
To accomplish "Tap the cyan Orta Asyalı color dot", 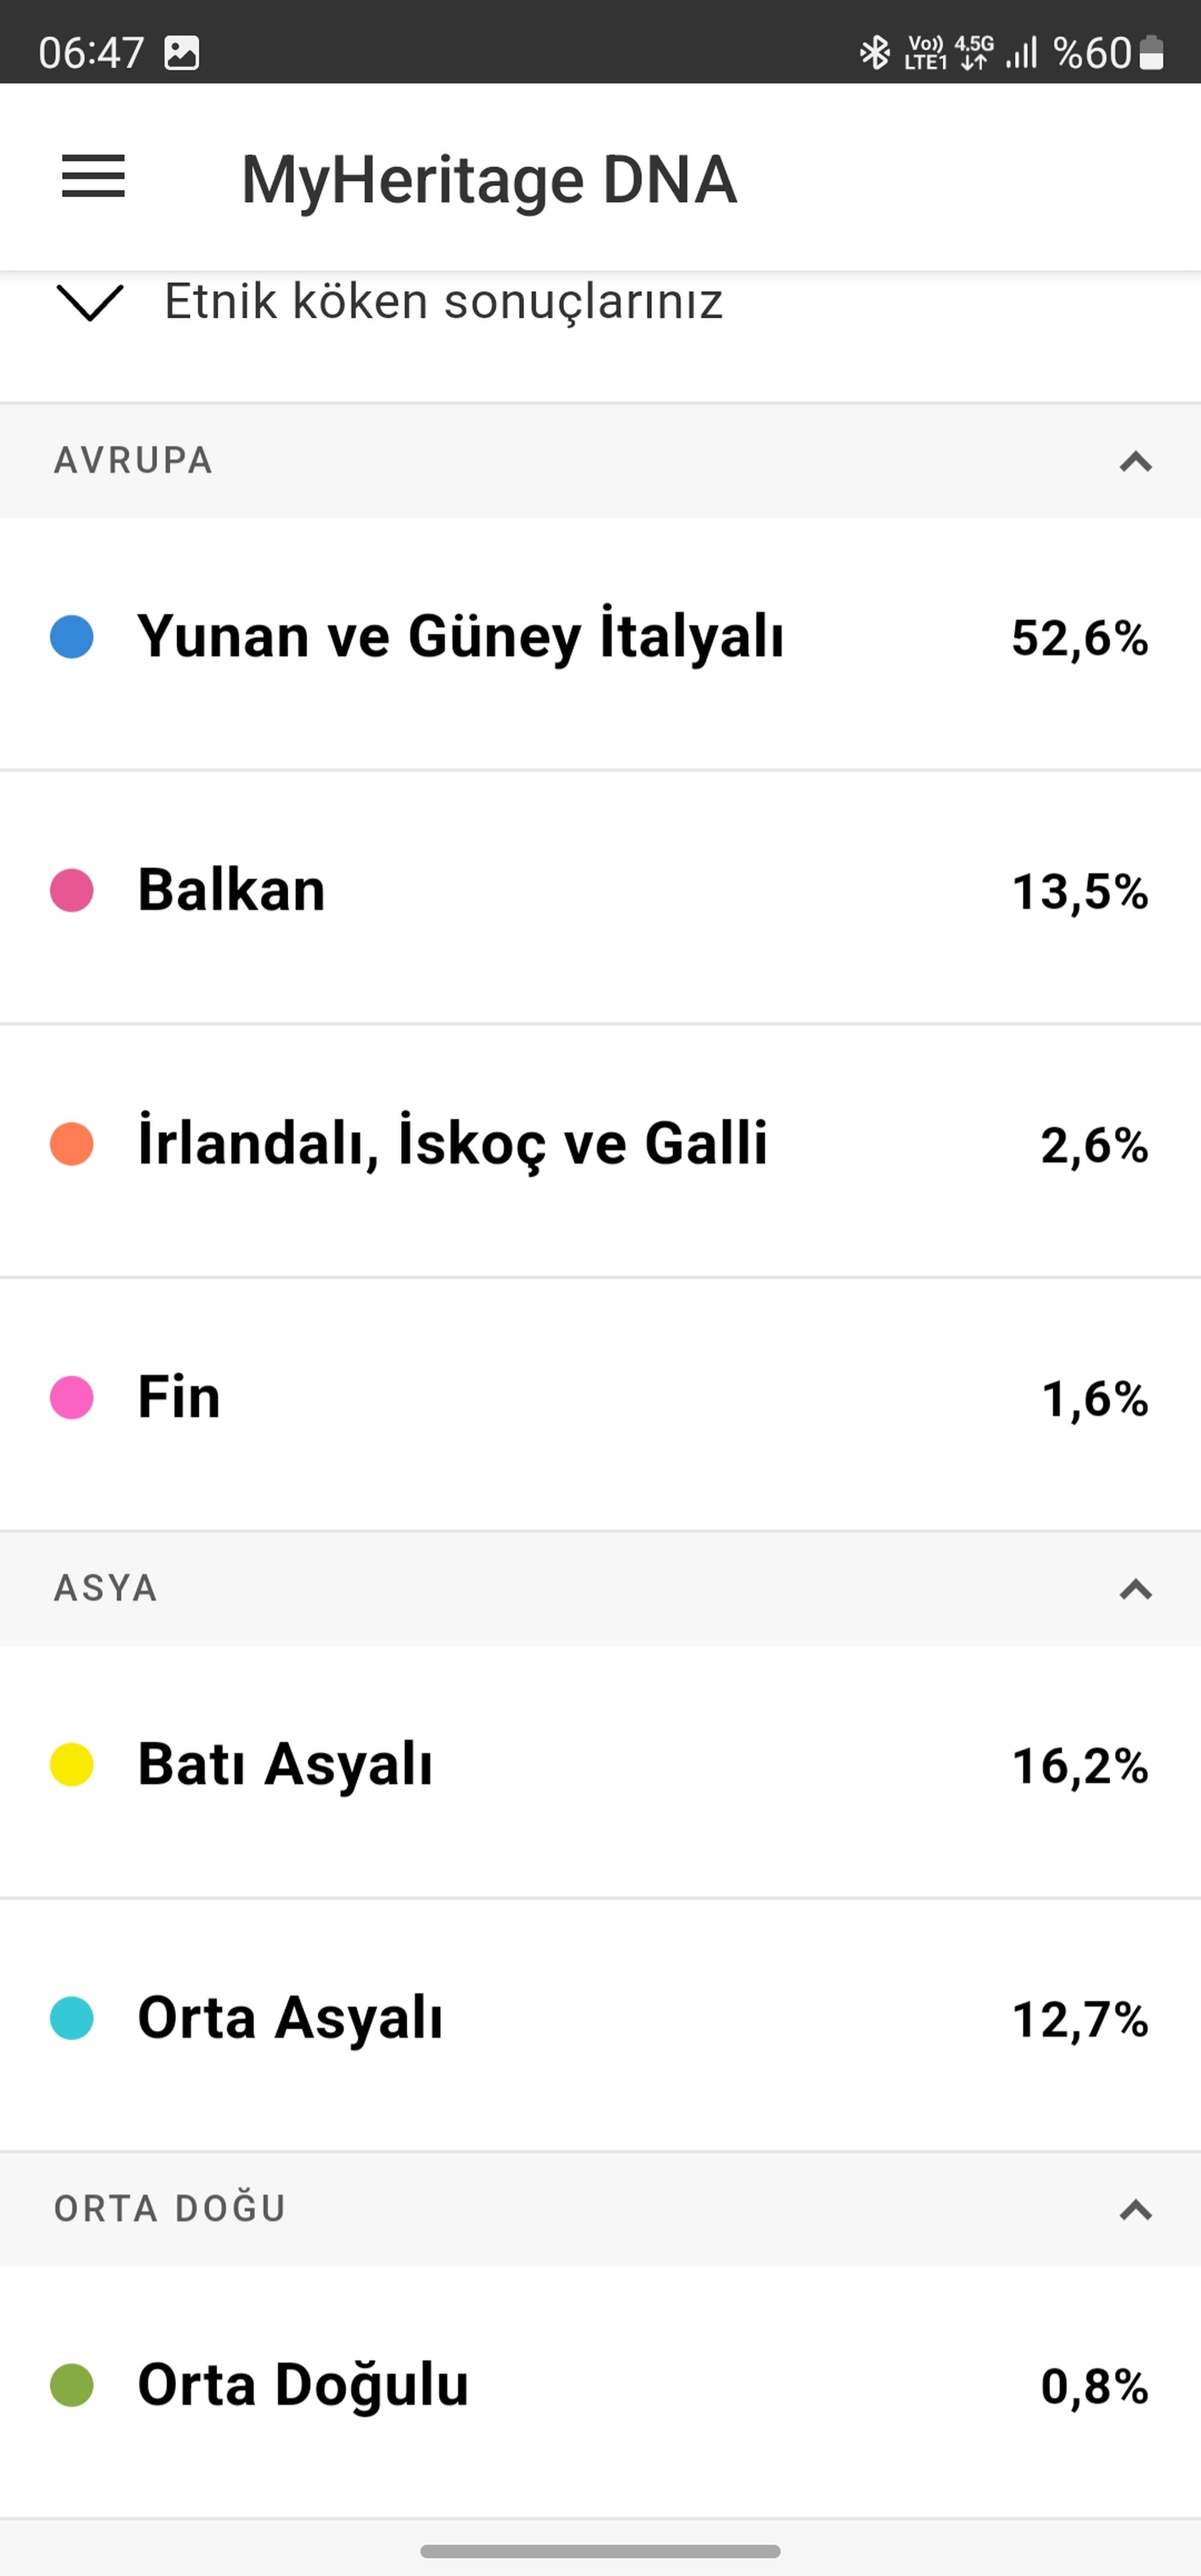I will [72, 2018].
